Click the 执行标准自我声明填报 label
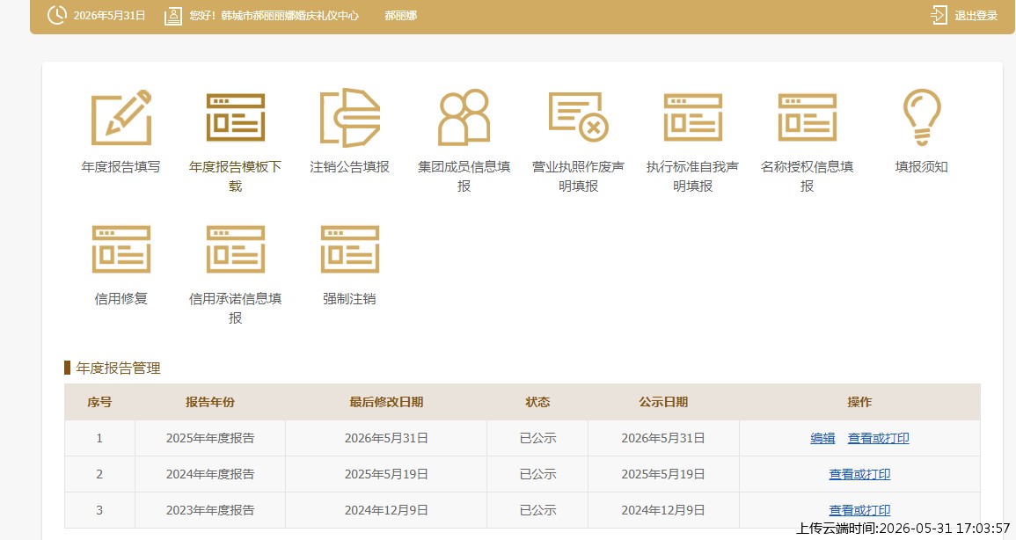Image resolution: width=1016 pixels, height=540 pixels. (x=692, y=176)
